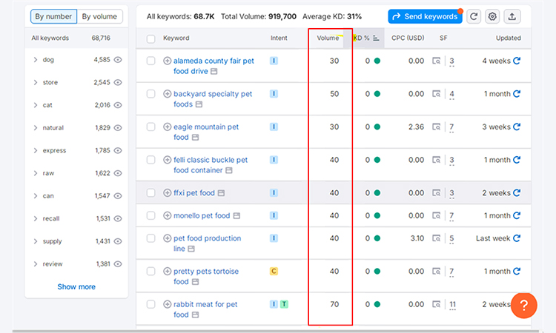Expand the natural keyword group
The image size is (556, 333).
[x=36, y=128]
